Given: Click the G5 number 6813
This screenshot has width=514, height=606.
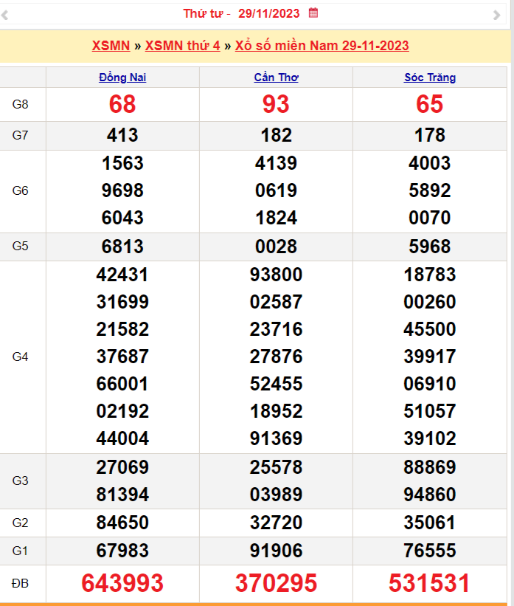Looking at the screenshot, I should pyautogui.click(x=122, y=247).
